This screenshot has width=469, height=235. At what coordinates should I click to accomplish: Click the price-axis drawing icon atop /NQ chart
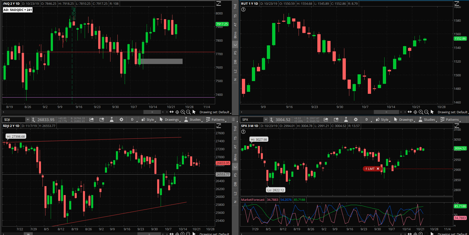[219, 3]
